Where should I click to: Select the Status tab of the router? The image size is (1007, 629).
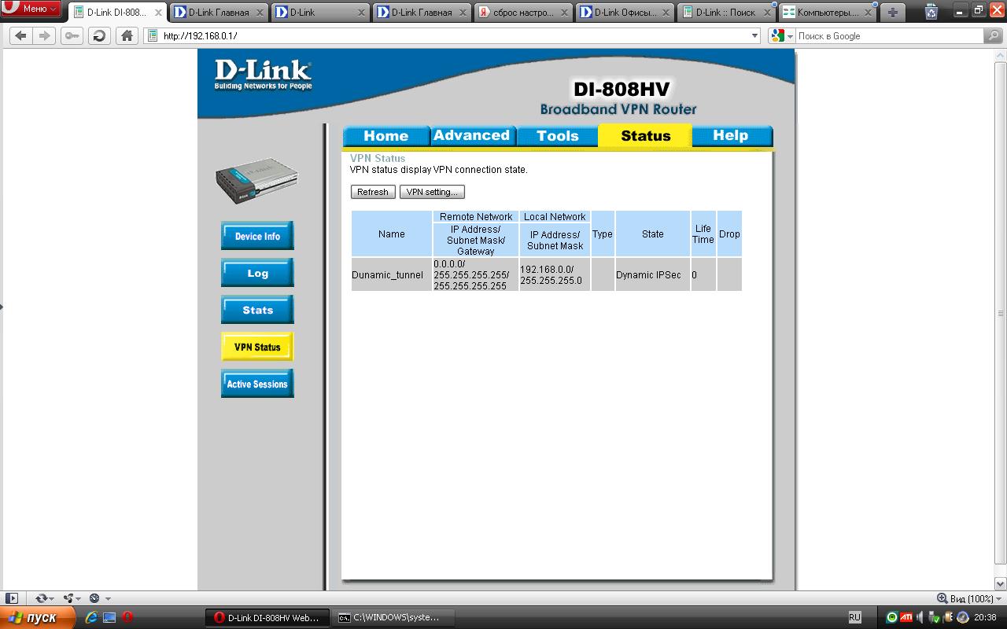645,135
